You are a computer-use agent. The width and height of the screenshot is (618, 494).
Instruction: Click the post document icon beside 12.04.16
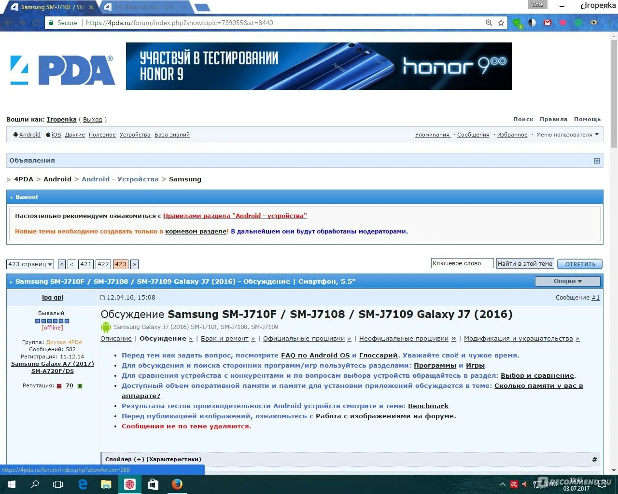pos(102,298)
